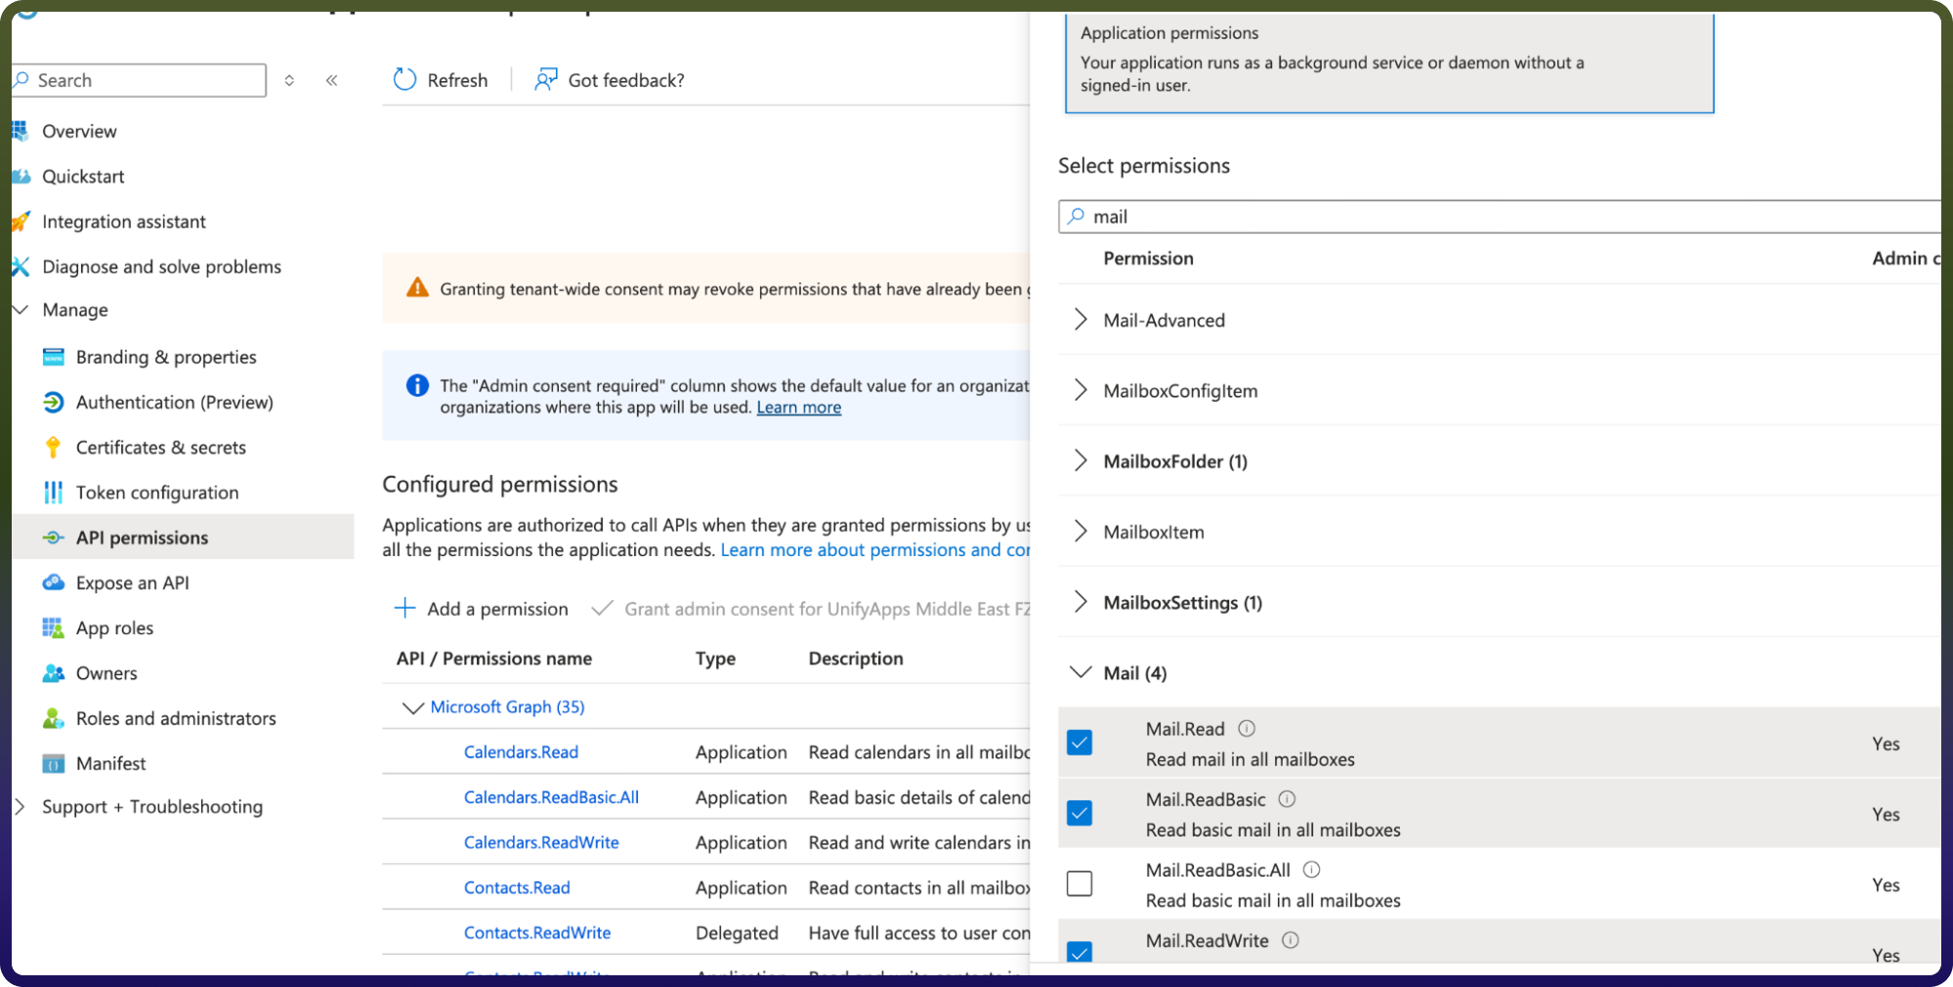
Task: Collapse the Mail (4) permission group
Action: point(1081,672)
